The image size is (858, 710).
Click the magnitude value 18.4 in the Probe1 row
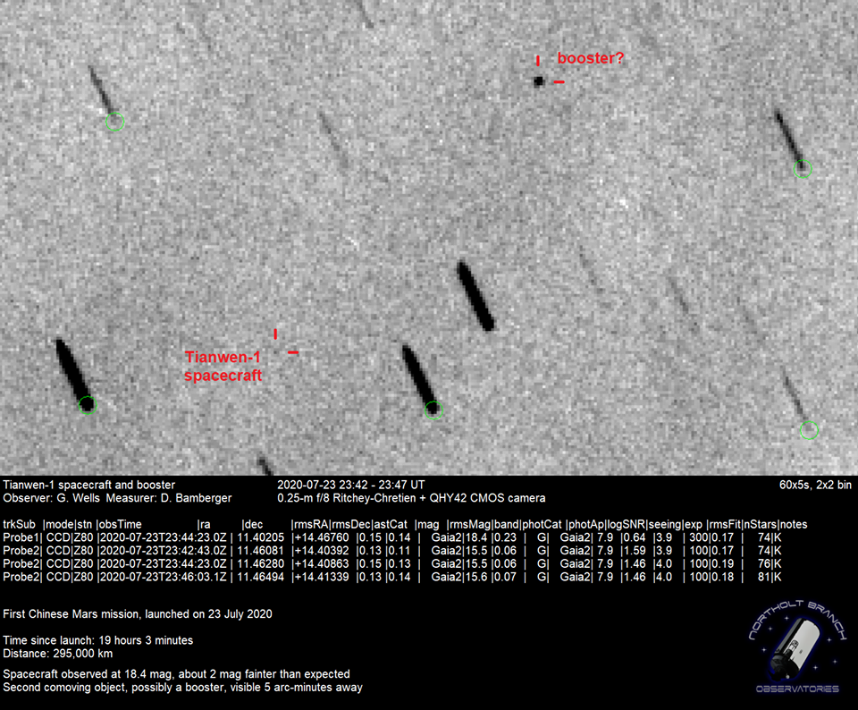476,537
